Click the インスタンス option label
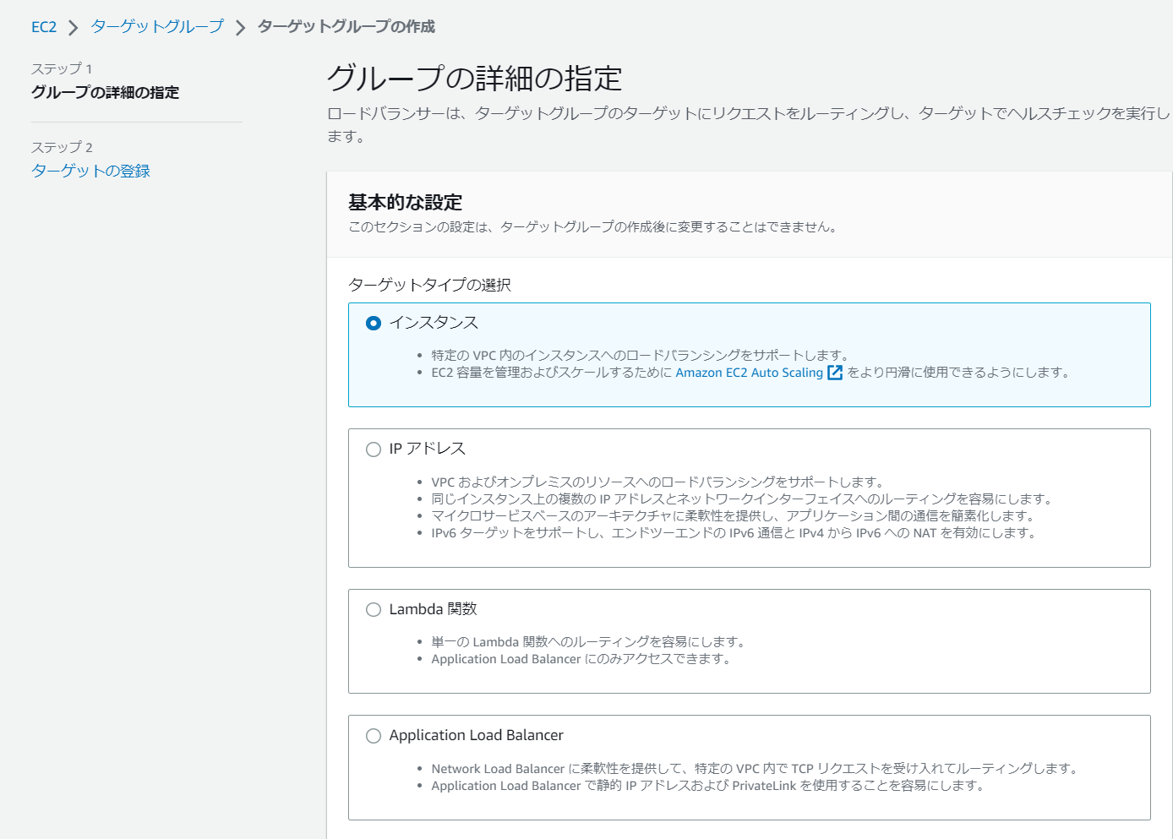The image size is (1173, 839). (434, 323)
